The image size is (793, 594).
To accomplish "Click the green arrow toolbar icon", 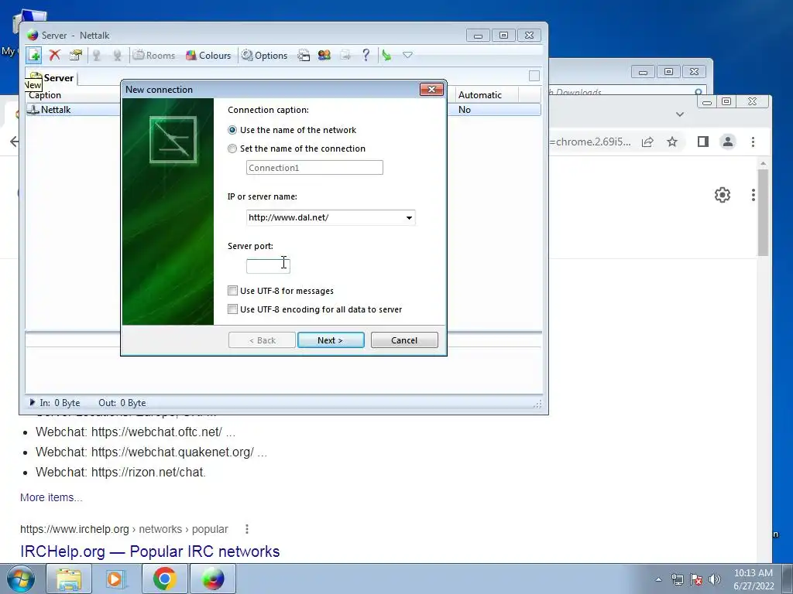I will (386, 55).
